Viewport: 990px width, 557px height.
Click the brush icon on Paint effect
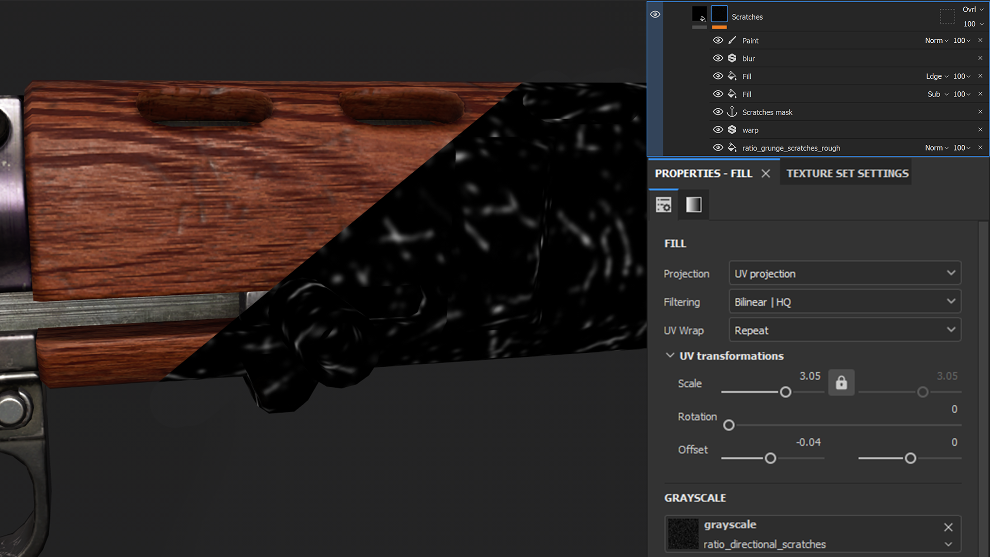coord(732,40)
